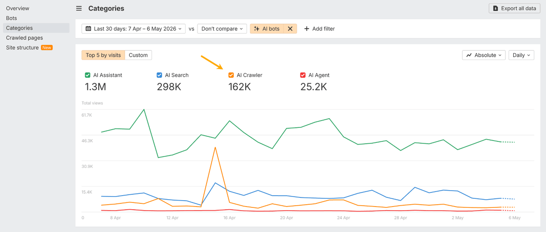The width and height of the screenshot is (546, 232).
Task: Click the sparkle icon on the AI bots filter
Action: click(x=257, y=29)
